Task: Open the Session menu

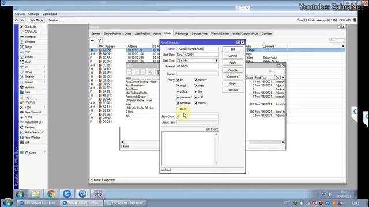Action: point(20,14)
